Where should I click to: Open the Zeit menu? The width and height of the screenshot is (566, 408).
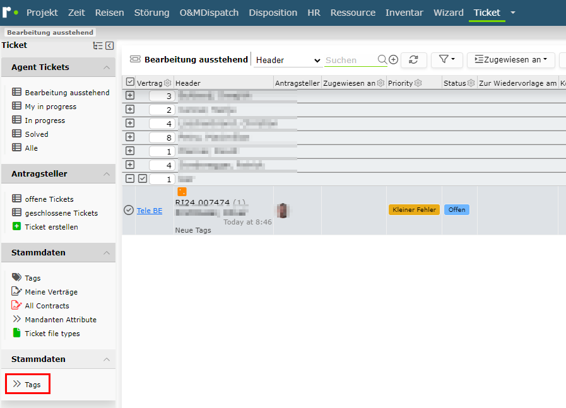pos(76,13)
